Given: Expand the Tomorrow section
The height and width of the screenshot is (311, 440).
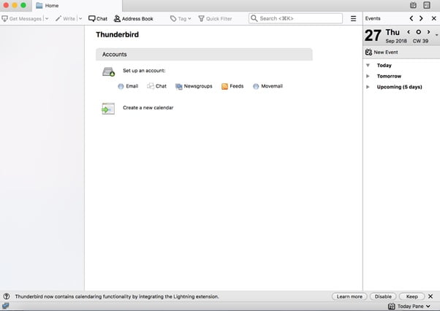Looking at the screenshot, I should [x=368, y=76].
